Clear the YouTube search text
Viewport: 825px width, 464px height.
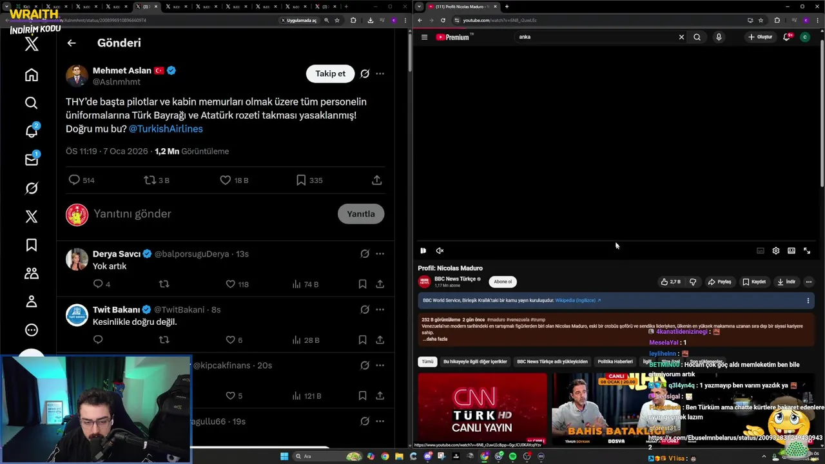681,37
